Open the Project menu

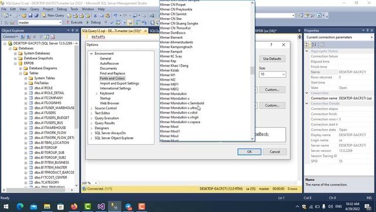pos(48,9)
